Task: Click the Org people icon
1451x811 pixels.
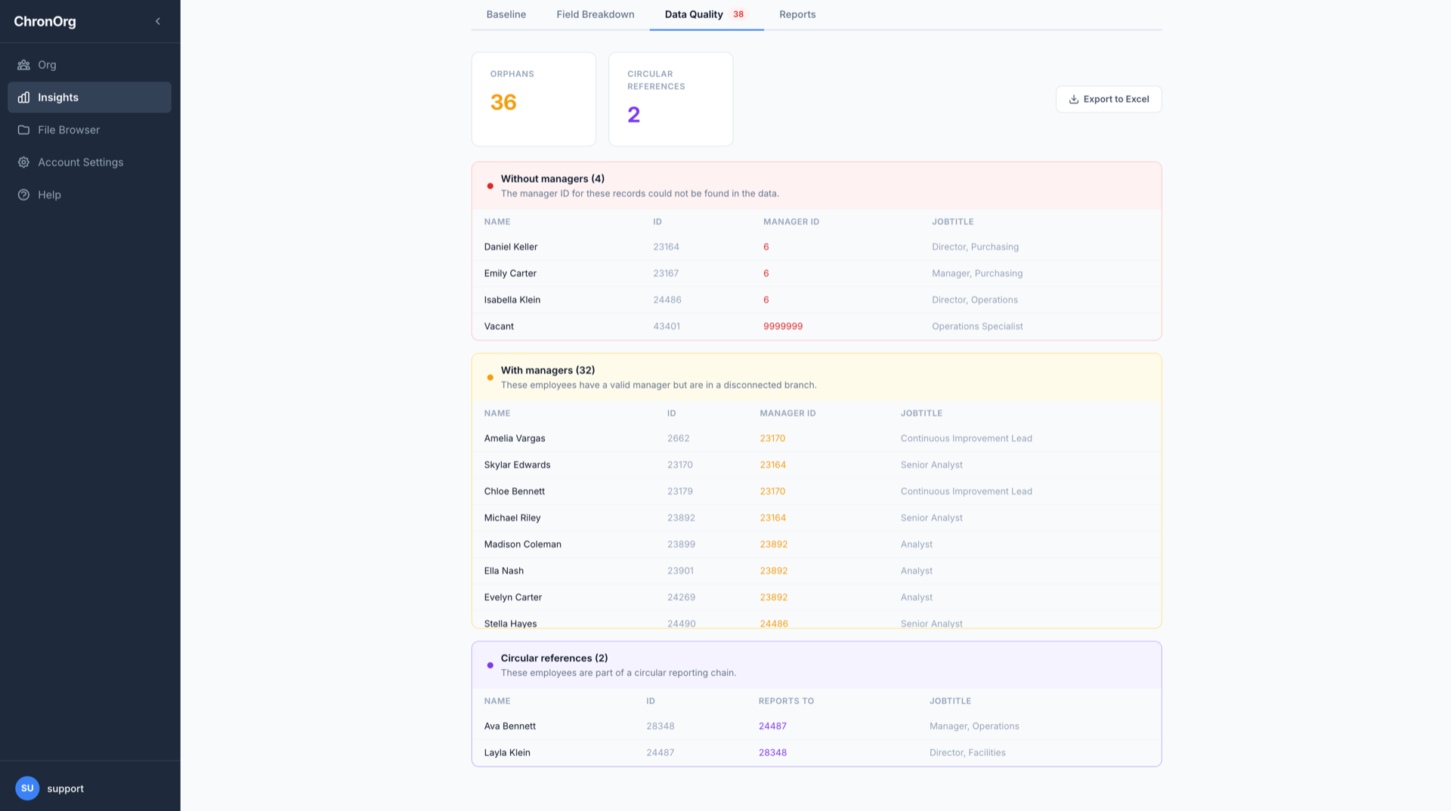Action: tap(23, 65)
